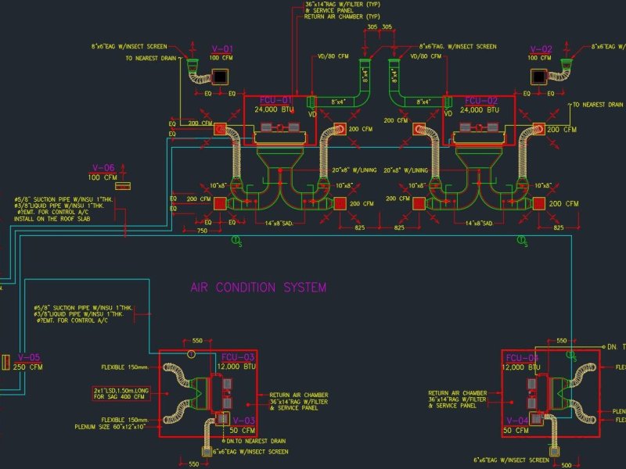Screen dimensions: 626x469
Task: Click the circled 1 marker near FCU-03
Action: click(191, 354)
